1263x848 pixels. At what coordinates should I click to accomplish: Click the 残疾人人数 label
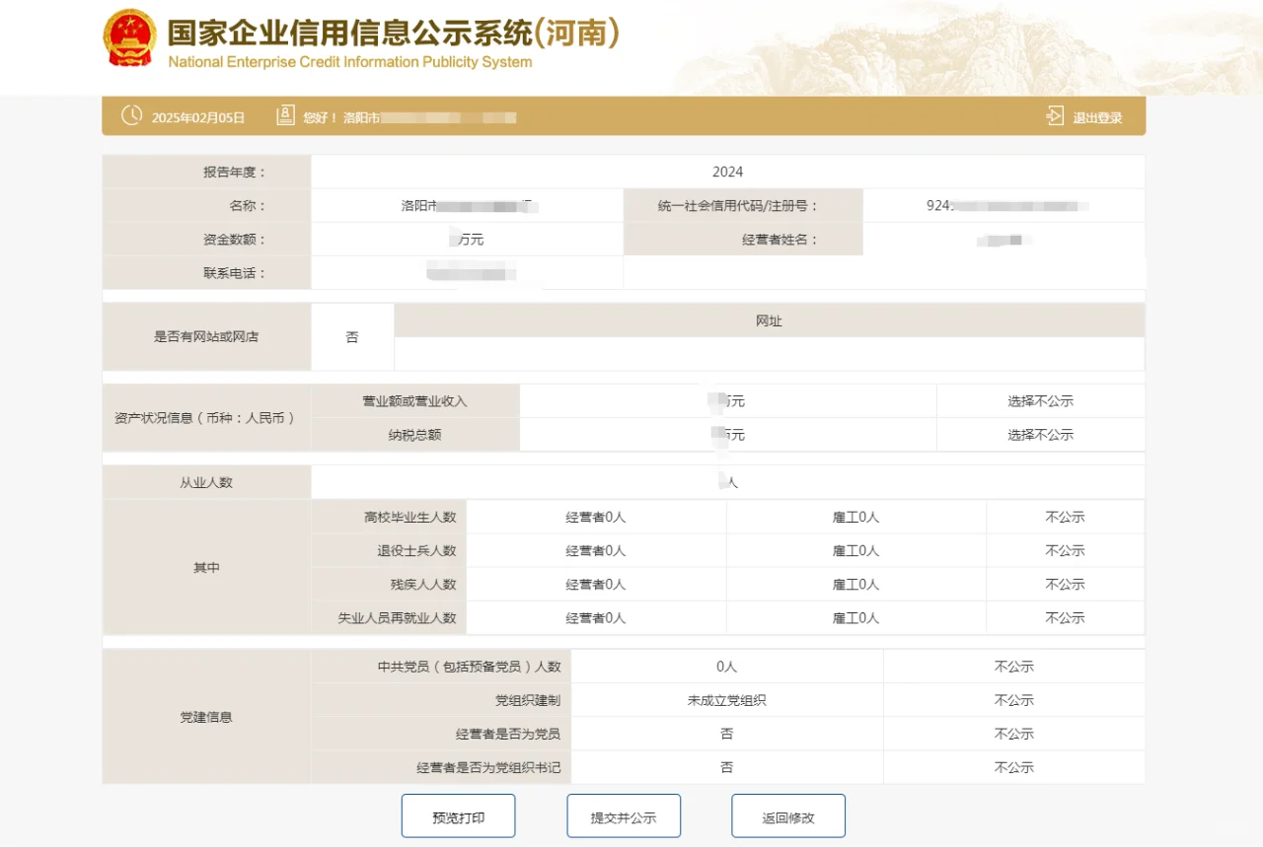[x=423, y=584]
